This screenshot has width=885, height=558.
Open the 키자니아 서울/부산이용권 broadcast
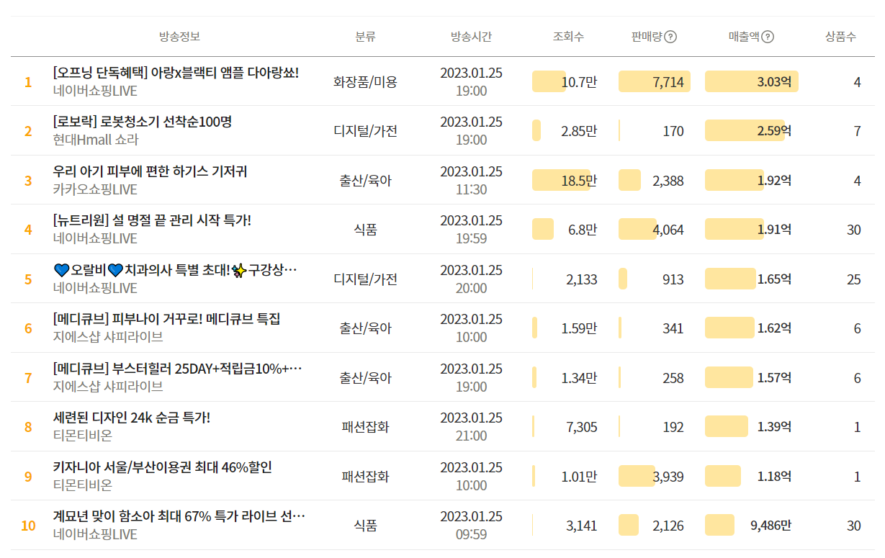pos(163,467)
